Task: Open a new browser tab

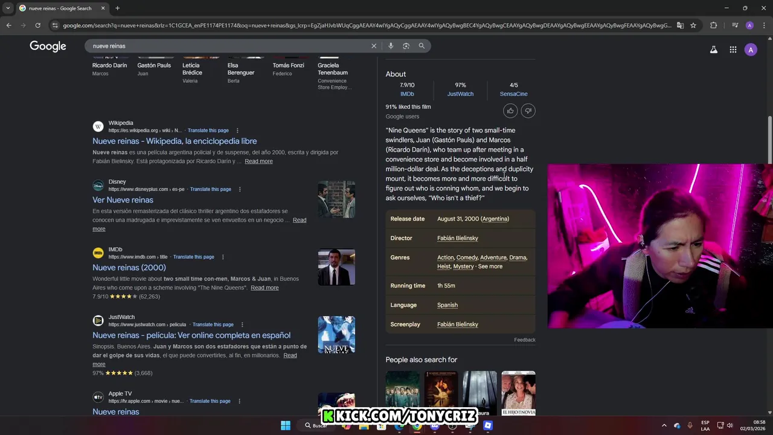Action: 117,8
